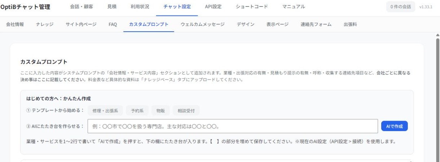Select the カスタムプロンプト tab
This screenshot has width=440, height=162.
coord(149,24)
